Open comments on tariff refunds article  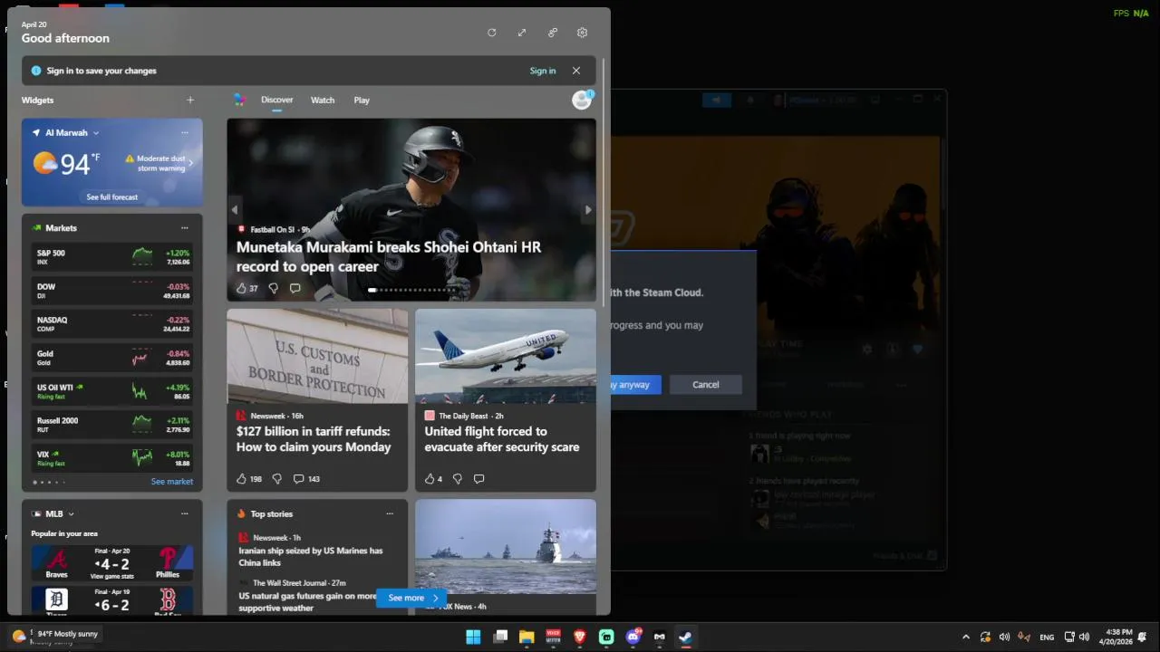[306, 479]
